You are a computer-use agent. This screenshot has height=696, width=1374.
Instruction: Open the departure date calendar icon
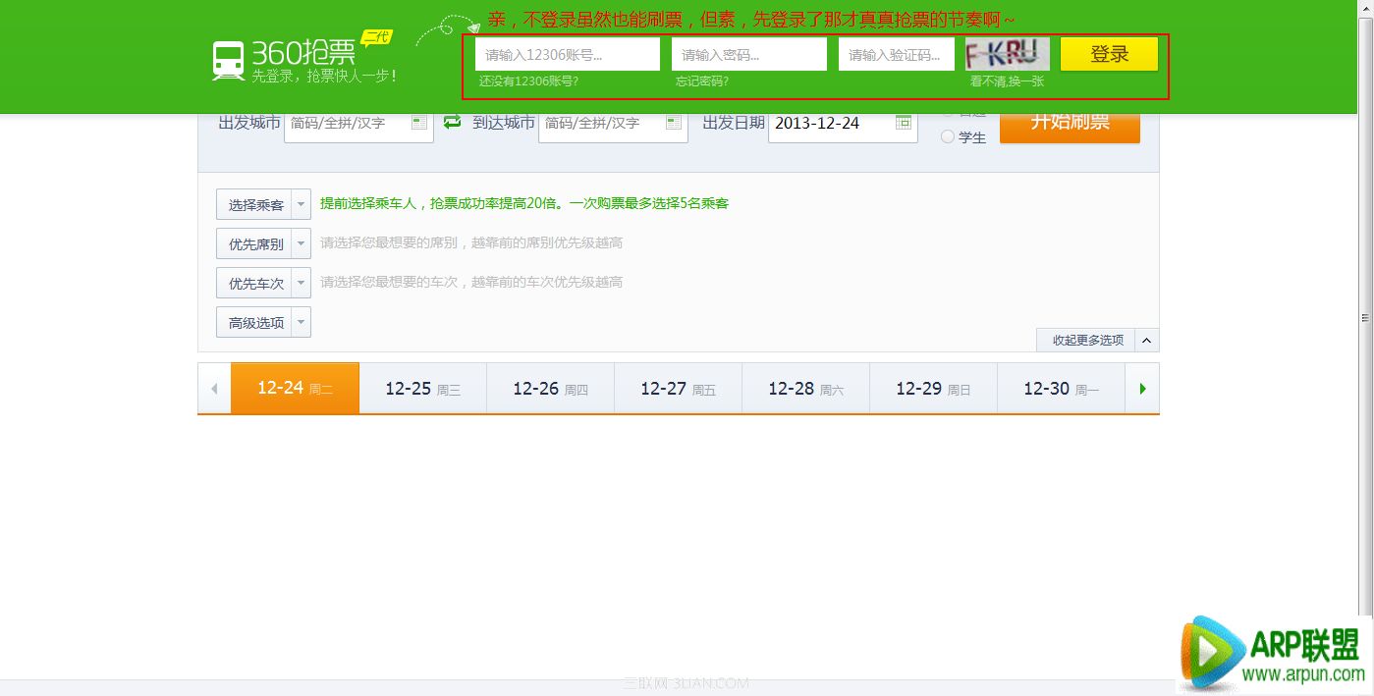[904, 123]
